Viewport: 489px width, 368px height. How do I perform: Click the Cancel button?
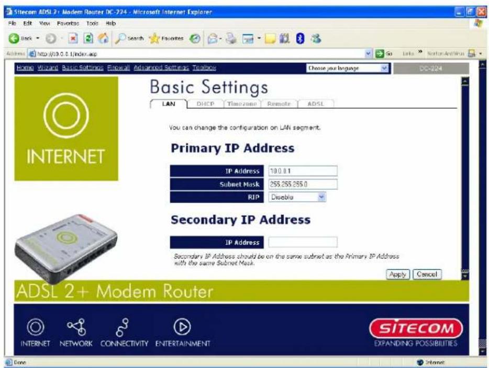point(427,274)
